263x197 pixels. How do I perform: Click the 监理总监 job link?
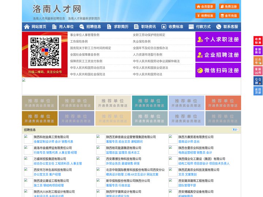click(112, 152)
